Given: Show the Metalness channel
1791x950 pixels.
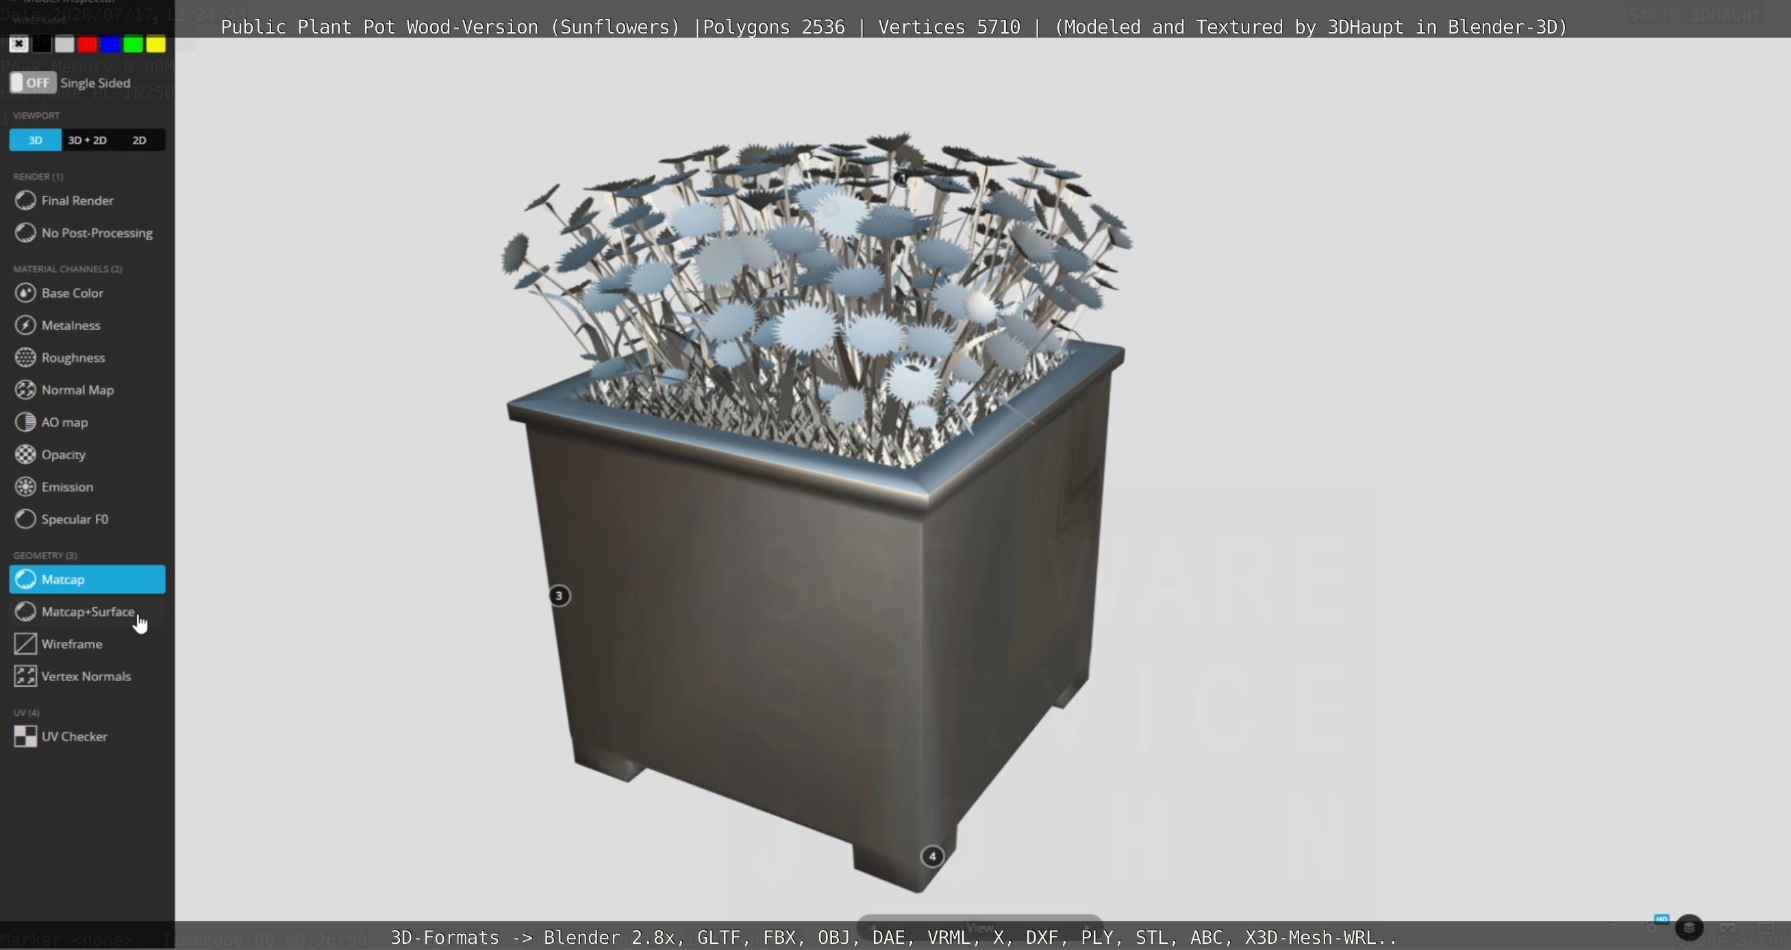Looking at the screenshot, I should point(87,325).
